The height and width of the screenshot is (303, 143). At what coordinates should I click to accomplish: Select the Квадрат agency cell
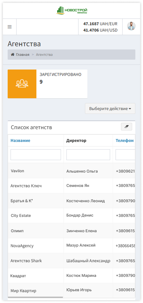36,276
